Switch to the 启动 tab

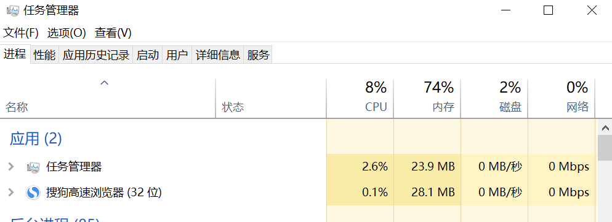pyautogui.click(x=148, y=55)
